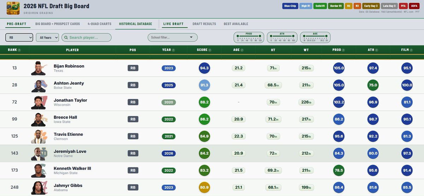Click the Gridiron Grading treasure chest logo
This screenshot has height=196, width=424.
[x=13, y=8]
